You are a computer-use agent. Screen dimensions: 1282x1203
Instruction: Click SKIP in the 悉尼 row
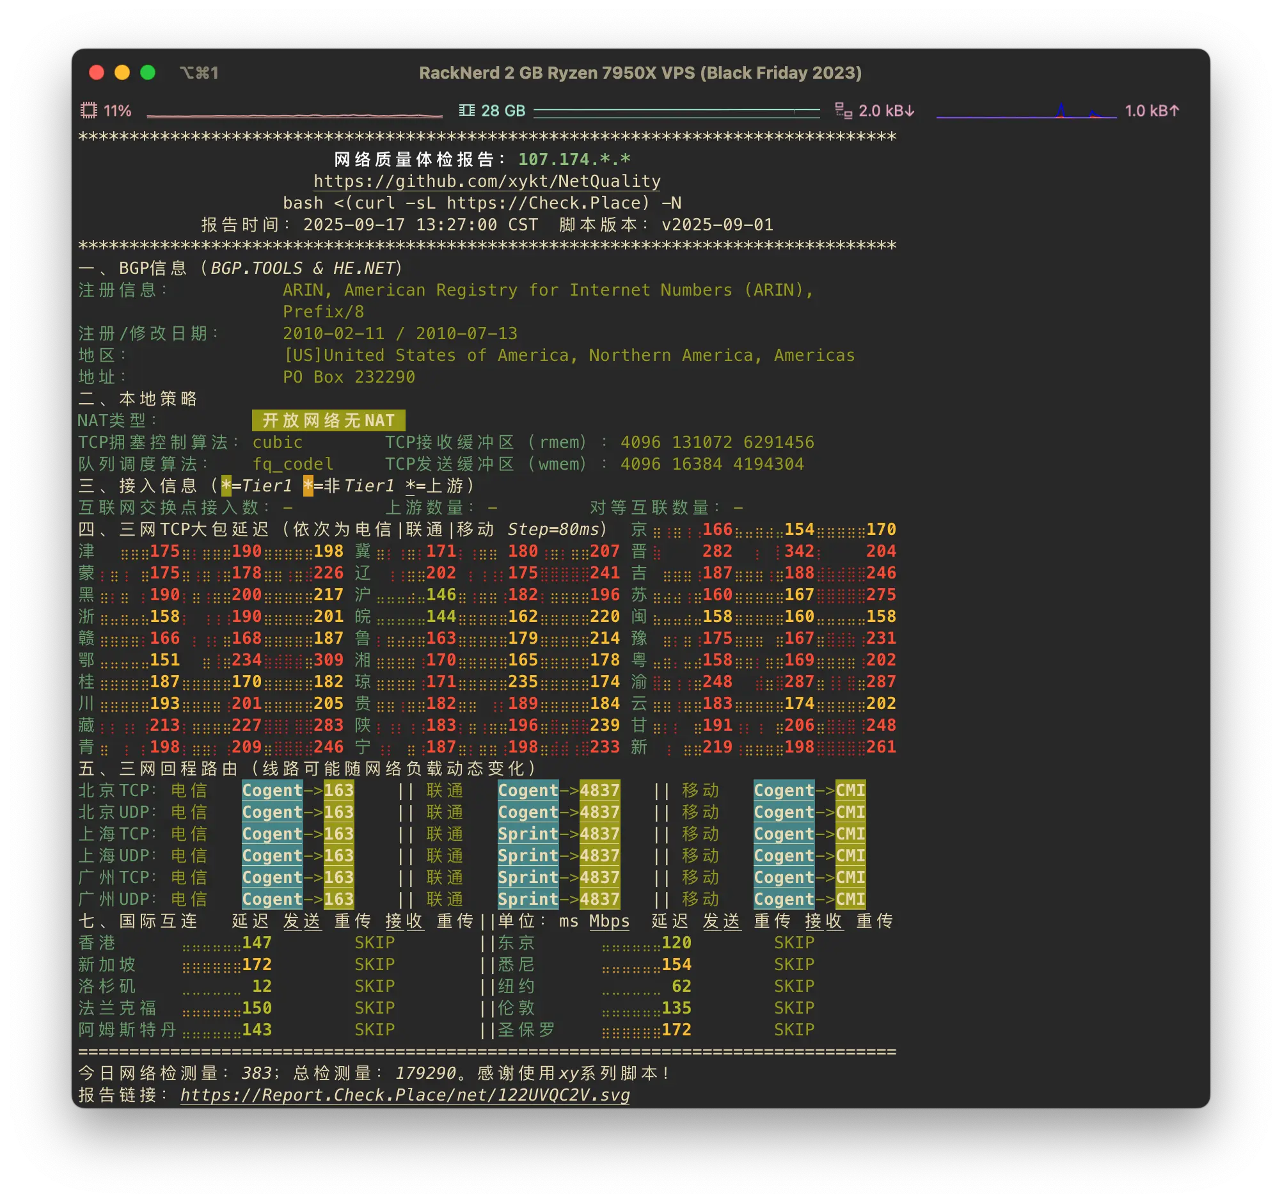[795, 964]
